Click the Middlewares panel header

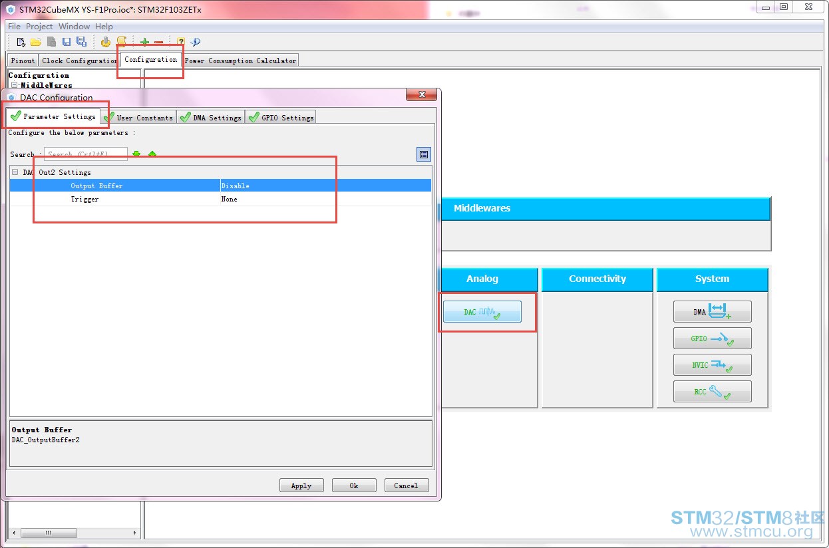tap(605, 208)
